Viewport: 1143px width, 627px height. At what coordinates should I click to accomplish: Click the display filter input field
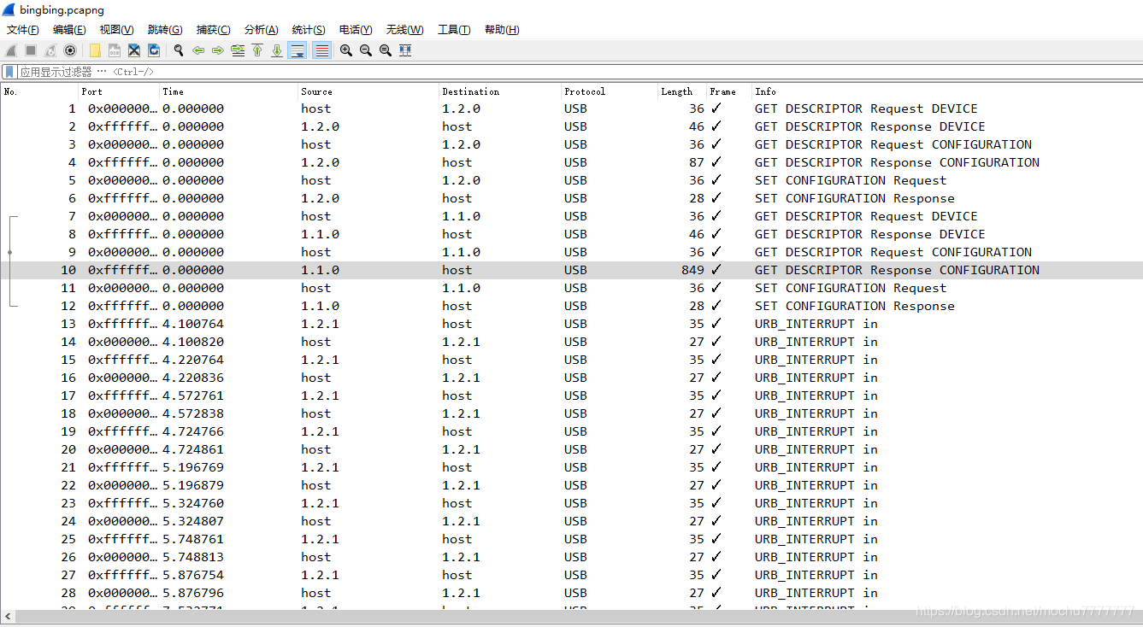[x=580, y=72]
